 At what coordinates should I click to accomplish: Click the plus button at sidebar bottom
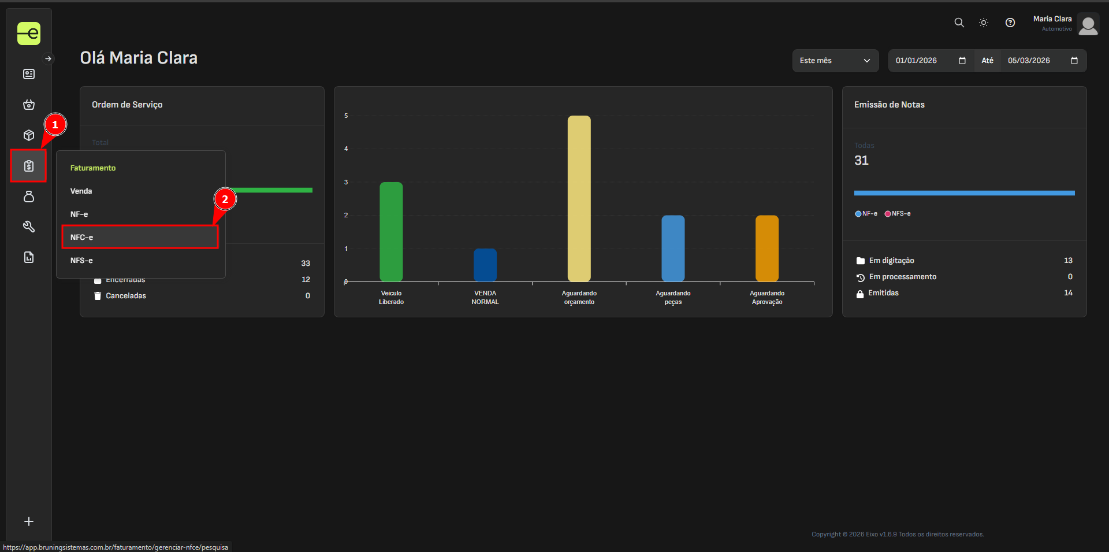[x=29, y=521]
